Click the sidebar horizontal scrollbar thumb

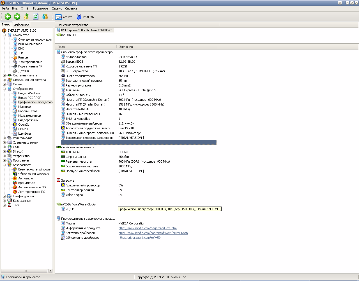[x=26, y=271]
